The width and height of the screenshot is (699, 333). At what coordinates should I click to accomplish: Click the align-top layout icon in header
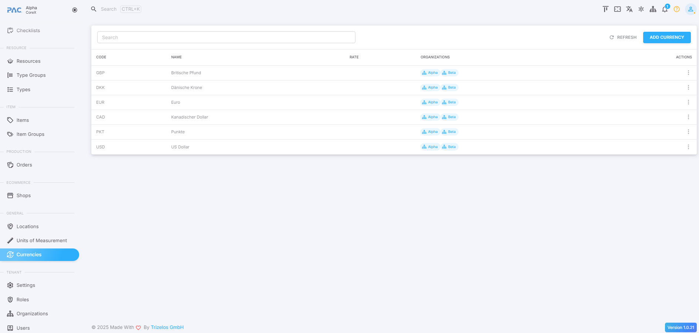click(x=605, y=9)
